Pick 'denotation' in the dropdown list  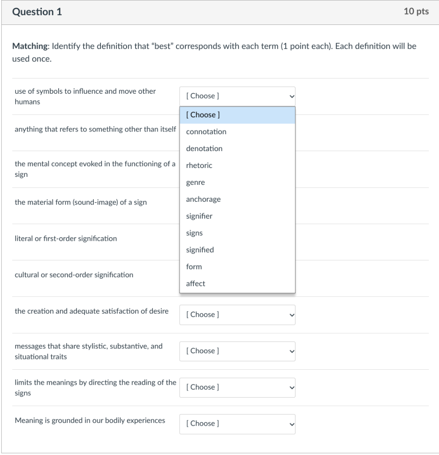(237, 148)
